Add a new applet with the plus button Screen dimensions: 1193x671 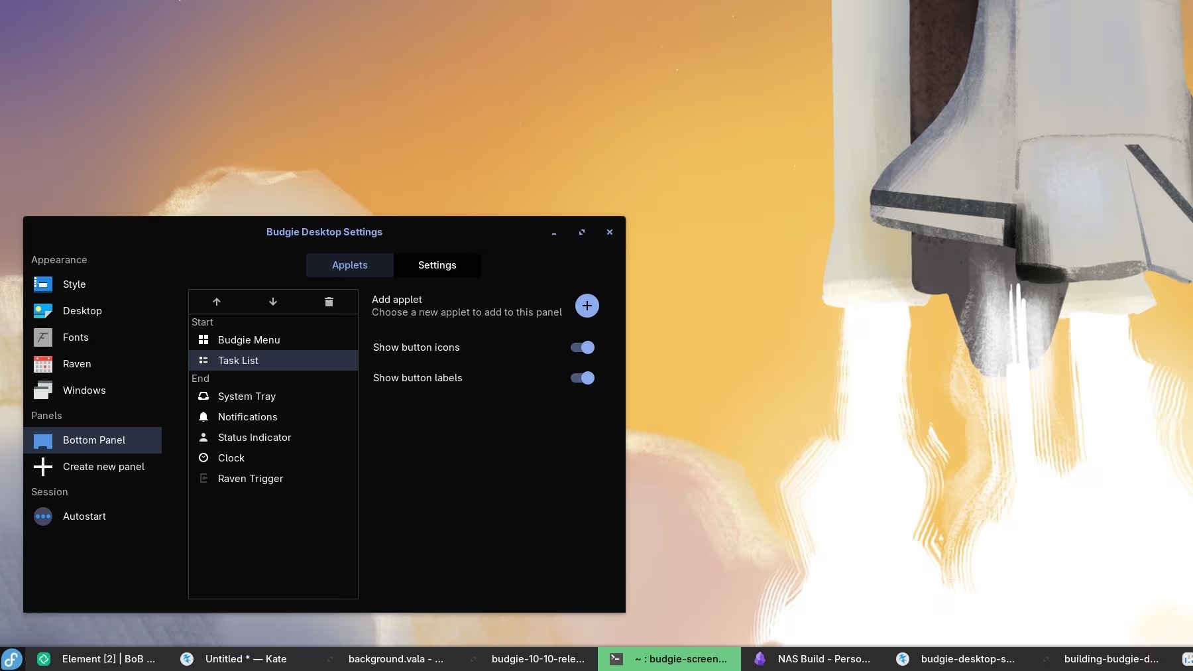[x=587, y=306]
